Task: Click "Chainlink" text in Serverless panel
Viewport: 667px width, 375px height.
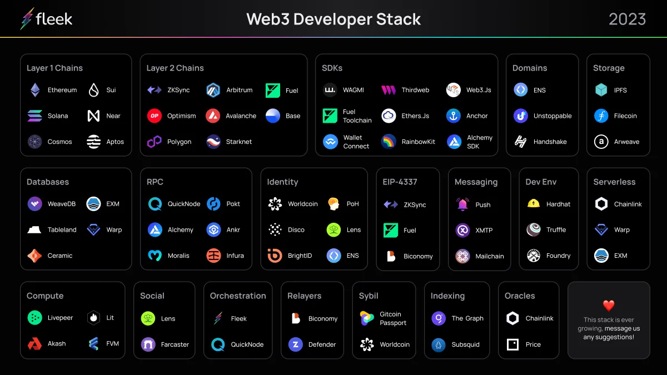Action: pyautogui.click(x=628, y=204)
